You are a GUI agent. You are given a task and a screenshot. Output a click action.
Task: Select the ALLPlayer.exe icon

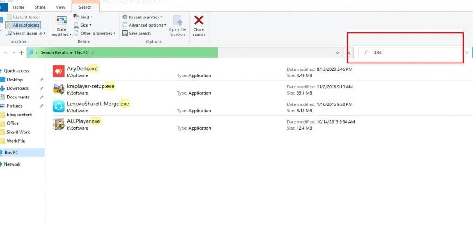(59, 124)
